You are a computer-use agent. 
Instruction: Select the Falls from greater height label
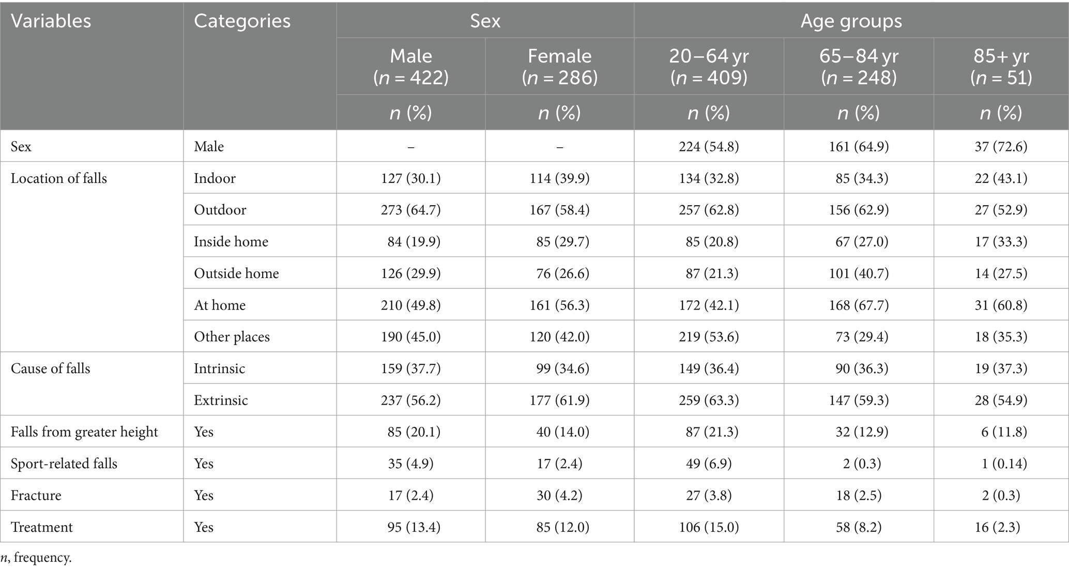(x=84, y=432)
